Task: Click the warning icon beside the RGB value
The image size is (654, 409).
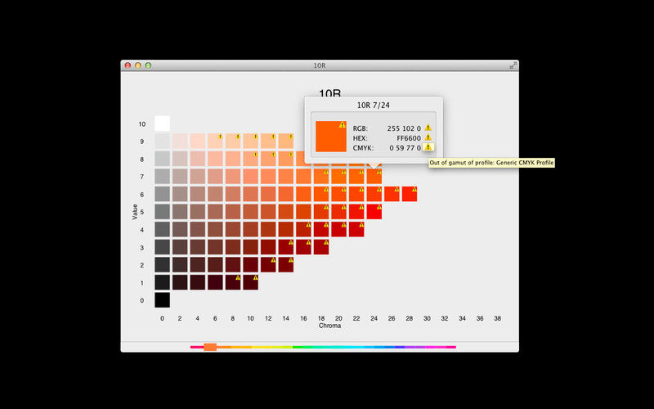Action: pos(428,128)
